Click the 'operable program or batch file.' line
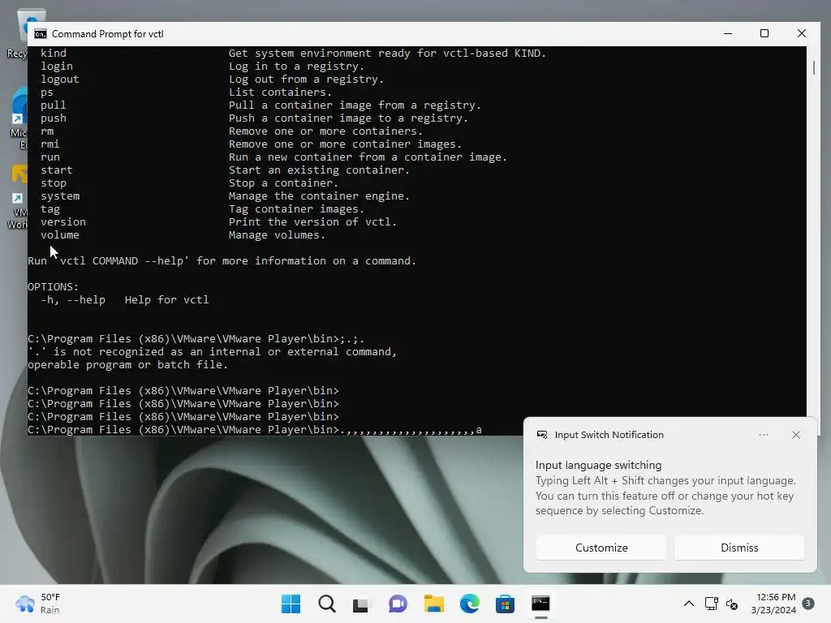This screenshot has height=623, width=831. 127,364
